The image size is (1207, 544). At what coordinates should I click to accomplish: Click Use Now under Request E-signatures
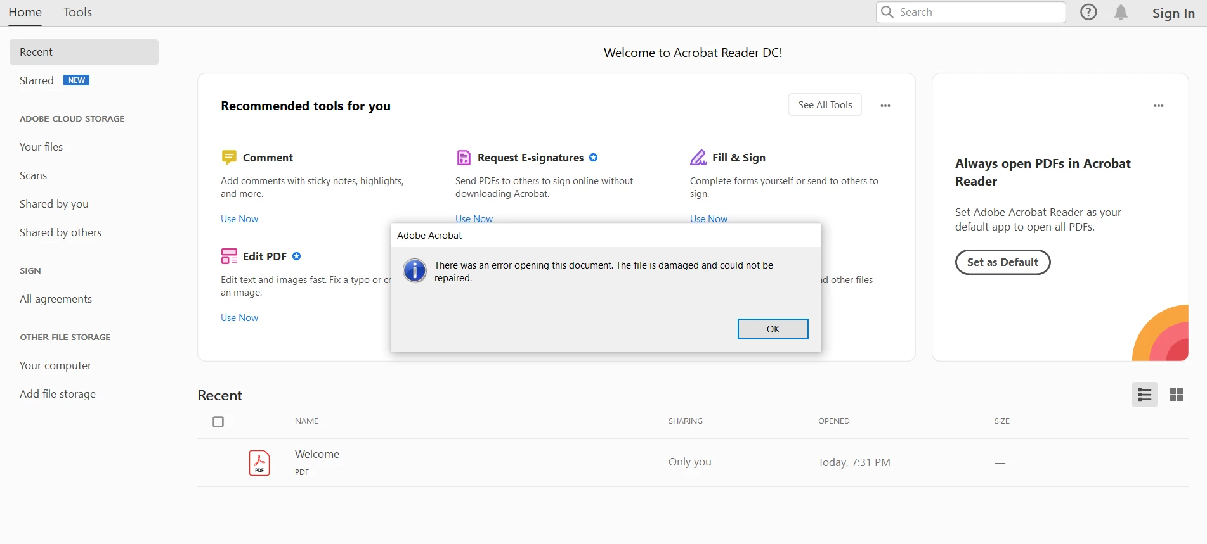click(474, 218)
